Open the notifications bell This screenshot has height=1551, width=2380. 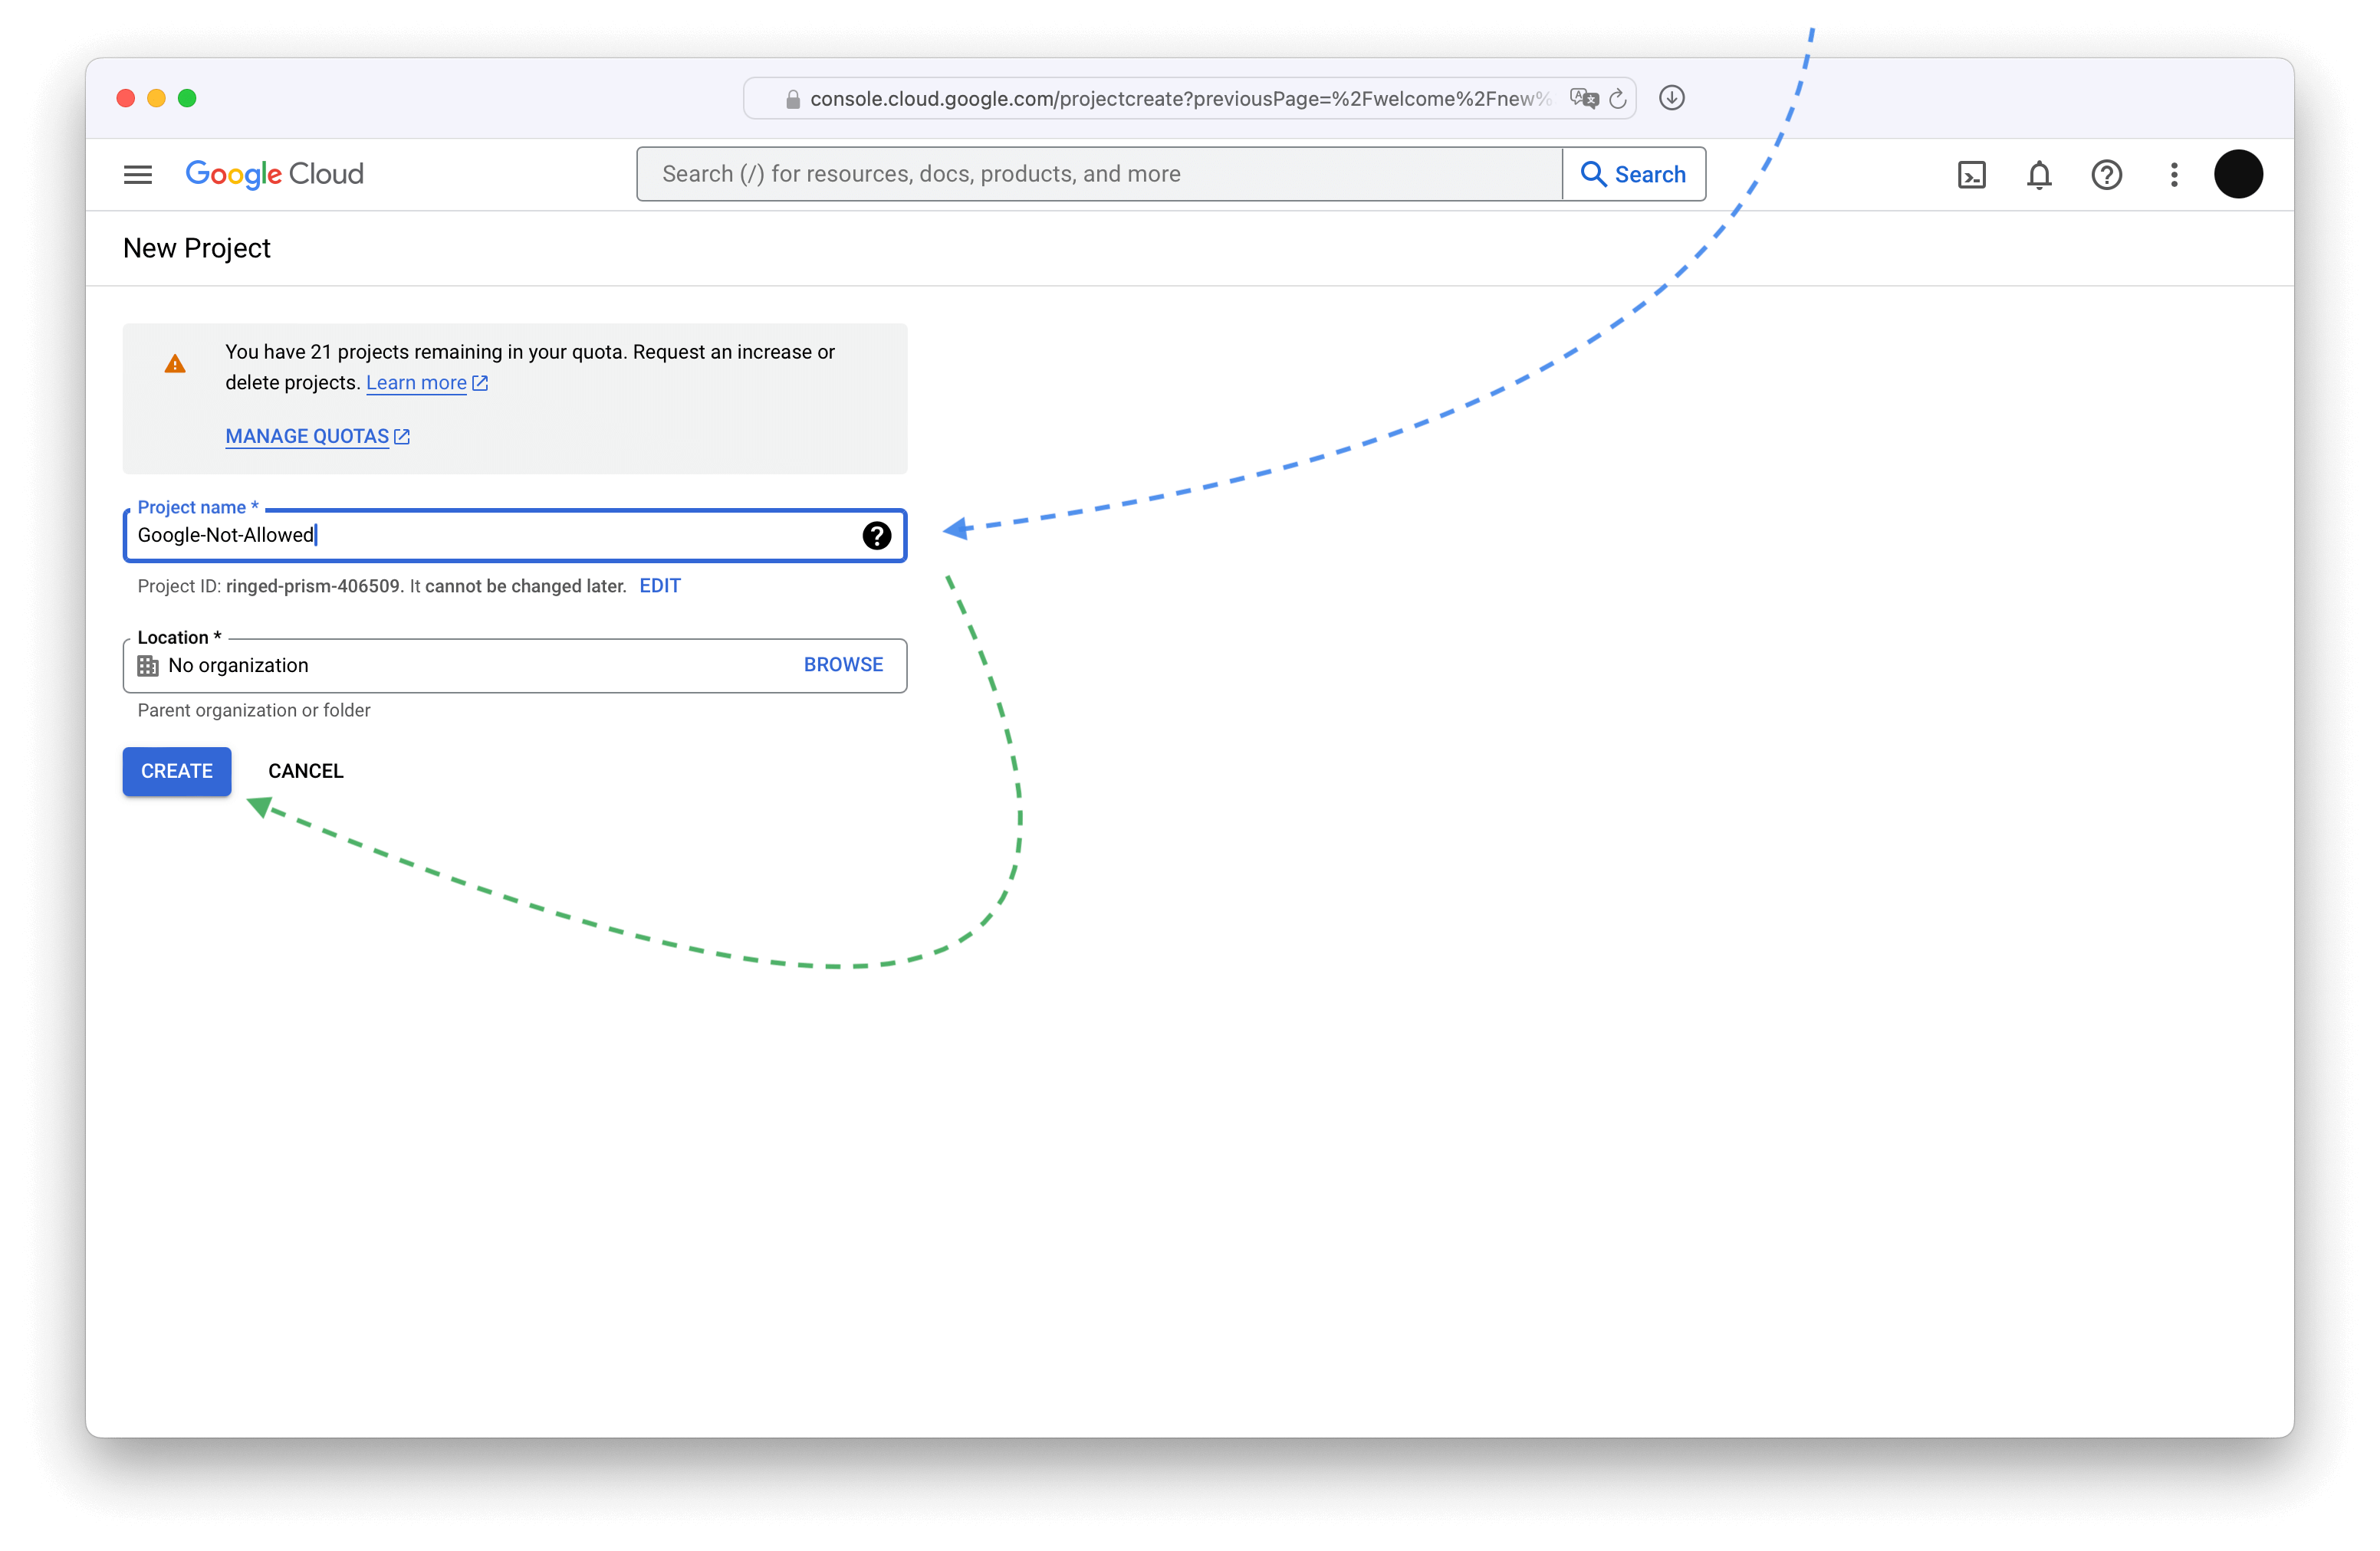click(2039, 175)
